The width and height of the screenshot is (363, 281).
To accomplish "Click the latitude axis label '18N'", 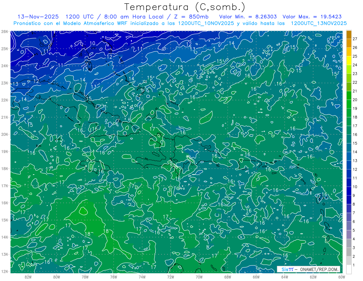I will 4,169.
